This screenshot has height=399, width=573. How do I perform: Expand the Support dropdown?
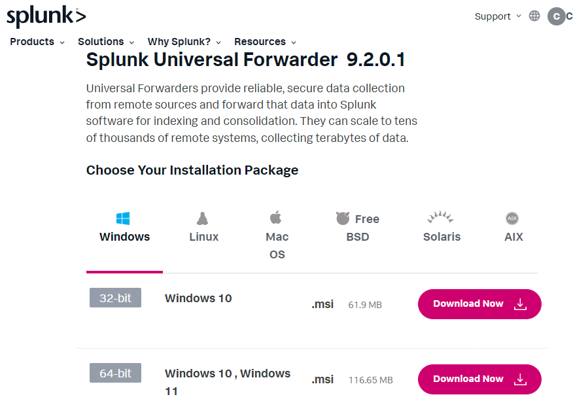click(x=498, y=16)
